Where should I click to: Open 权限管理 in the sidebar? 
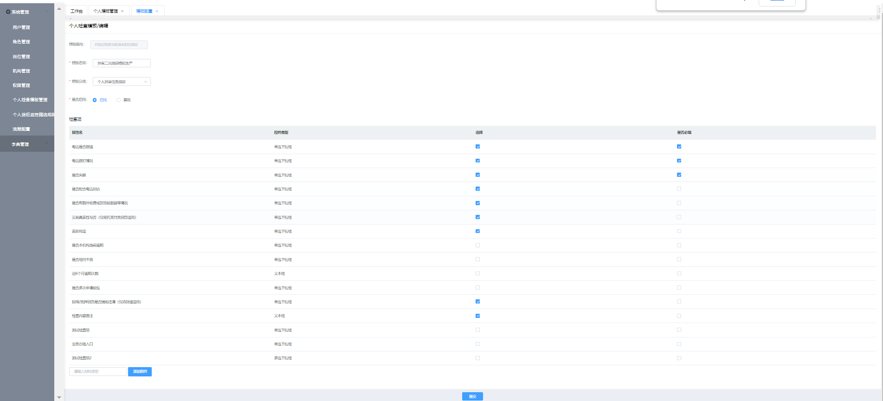pos(21,85)
